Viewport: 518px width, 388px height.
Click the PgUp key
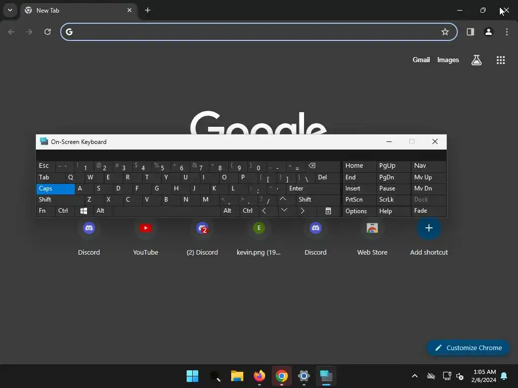tap(393, 166)
